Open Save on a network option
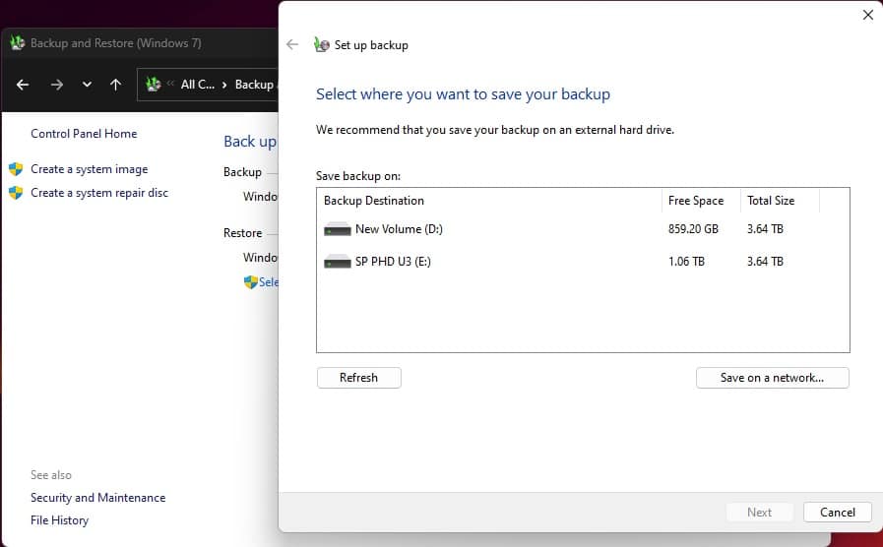The height and width of the screenshot is (547, 883). (772, 378)
